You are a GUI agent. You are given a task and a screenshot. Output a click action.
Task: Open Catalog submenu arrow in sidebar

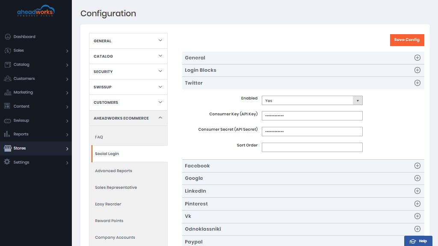pyautogui.click(x=67, y=65)
